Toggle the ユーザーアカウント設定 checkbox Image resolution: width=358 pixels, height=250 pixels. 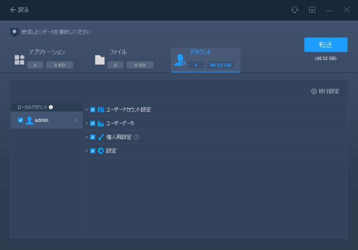pyautogui.click(x=93, y=110)
